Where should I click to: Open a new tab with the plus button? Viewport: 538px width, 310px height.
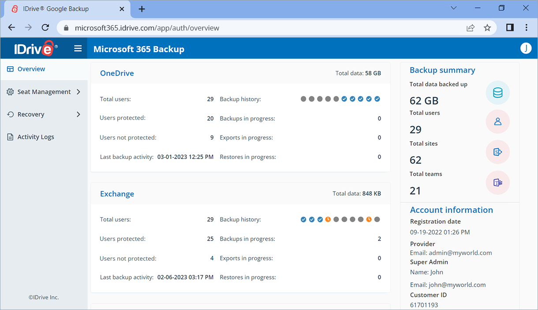tap(142, 9)
